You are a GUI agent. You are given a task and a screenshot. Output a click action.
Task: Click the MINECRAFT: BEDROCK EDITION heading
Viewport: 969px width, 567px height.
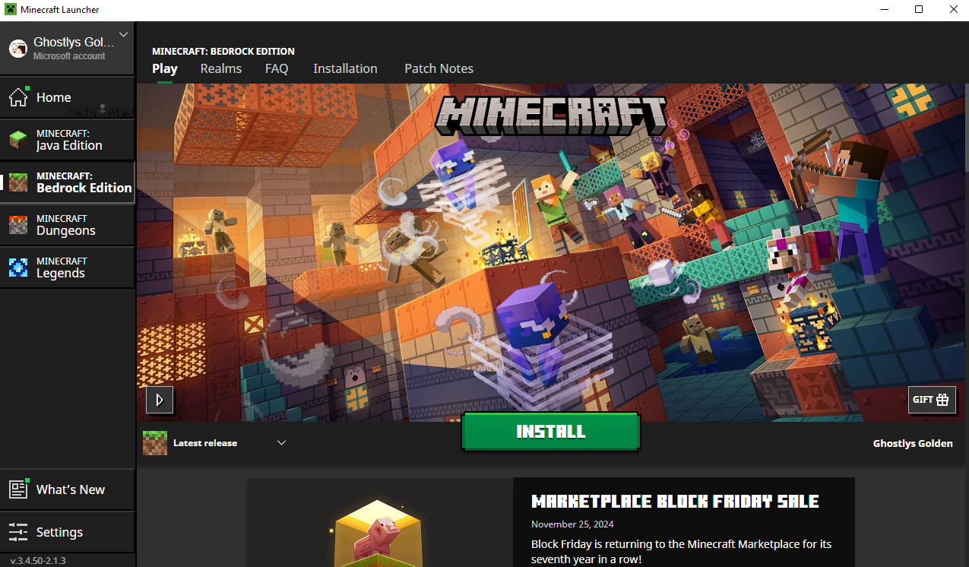coord(223,52)
